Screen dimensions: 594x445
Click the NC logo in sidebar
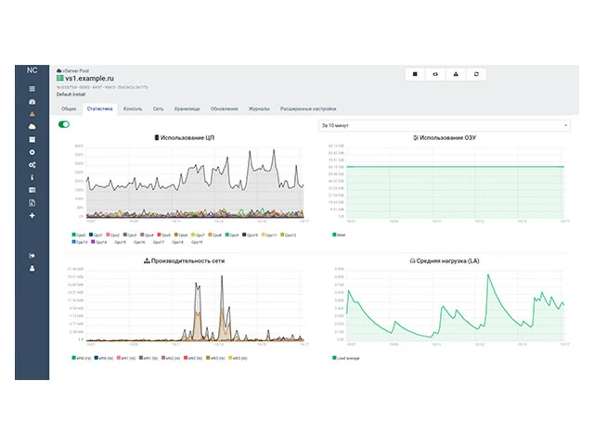tap(32, 70)
